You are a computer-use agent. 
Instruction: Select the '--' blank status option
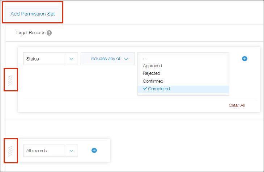145,58
